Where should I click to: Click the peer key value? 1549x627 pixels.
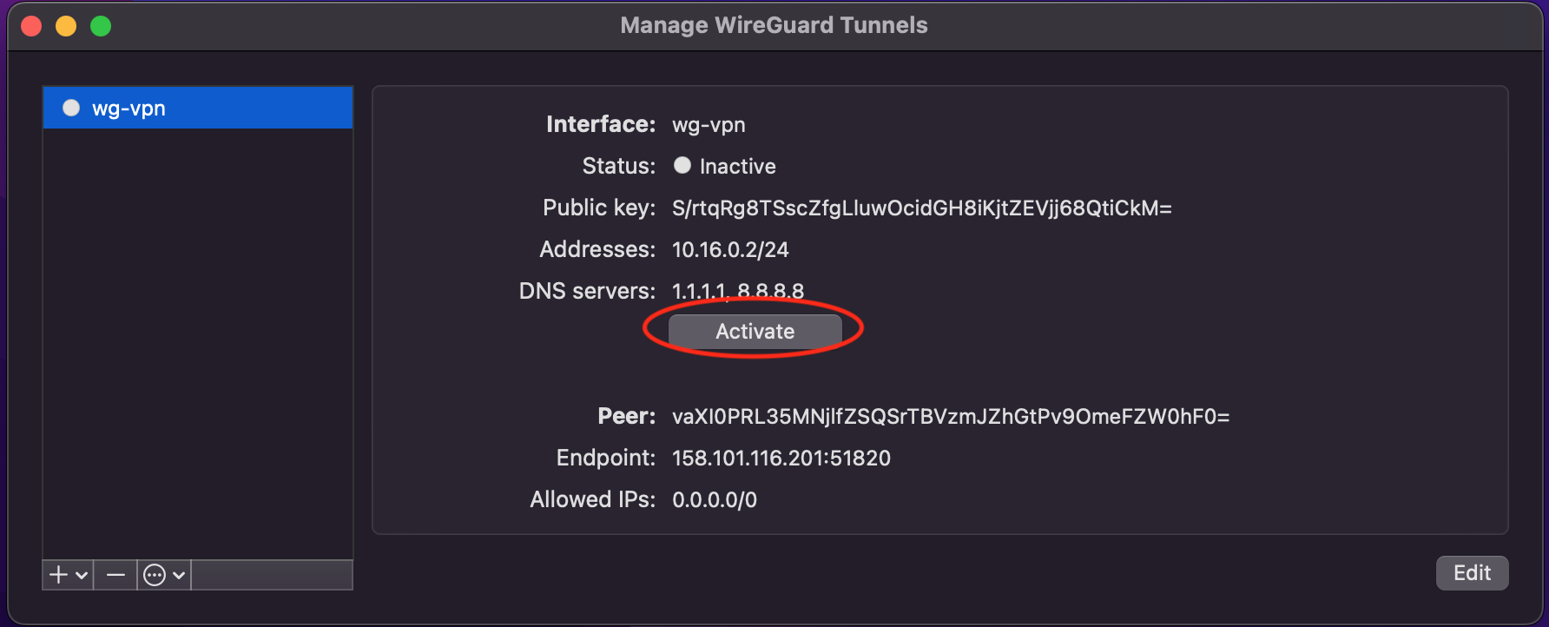(x=950, y=417)
